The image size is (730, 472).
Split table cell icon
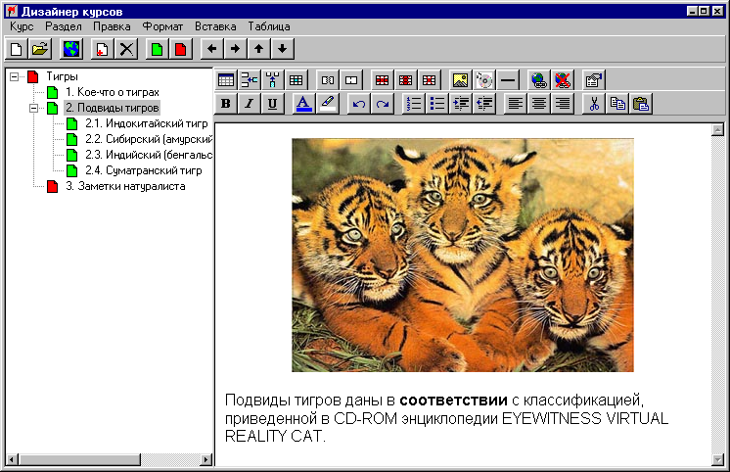coord(328,80)
